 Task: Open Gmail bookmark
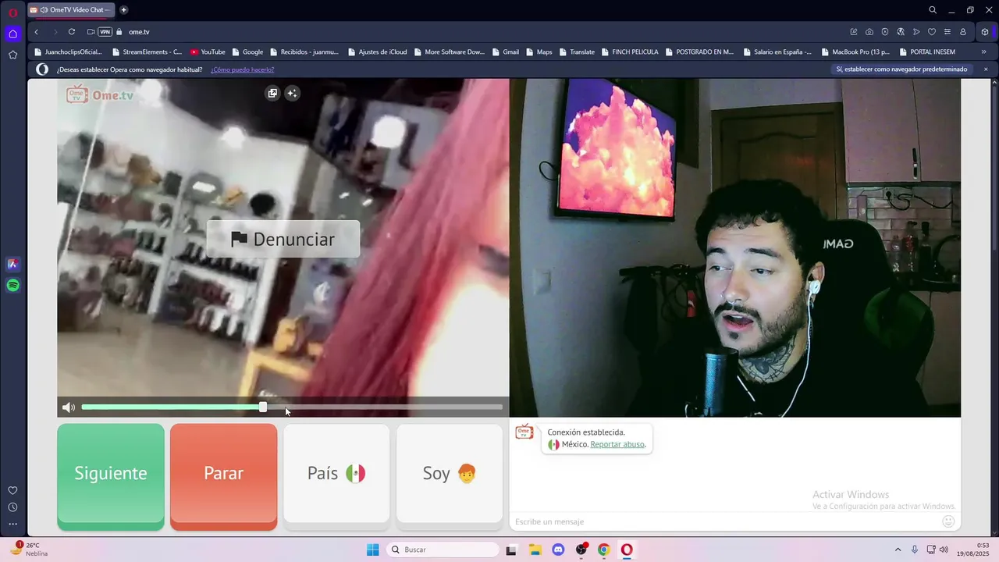[506, 52]
